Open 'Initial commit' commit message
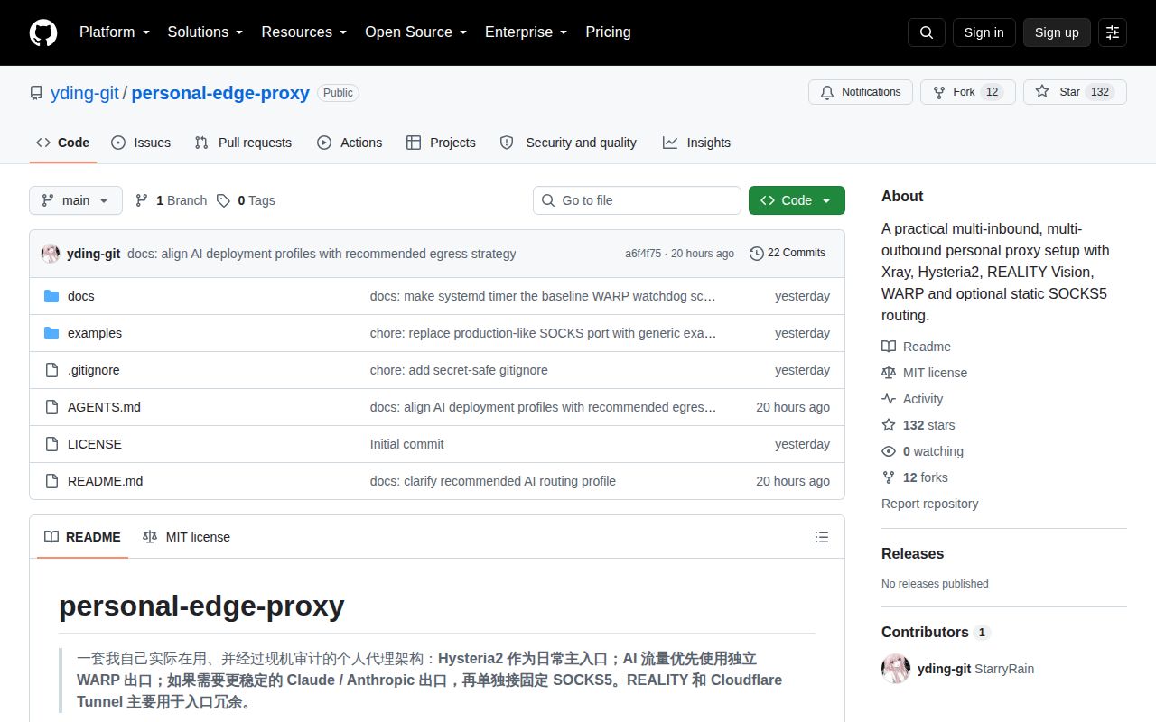 coord(407,444)
